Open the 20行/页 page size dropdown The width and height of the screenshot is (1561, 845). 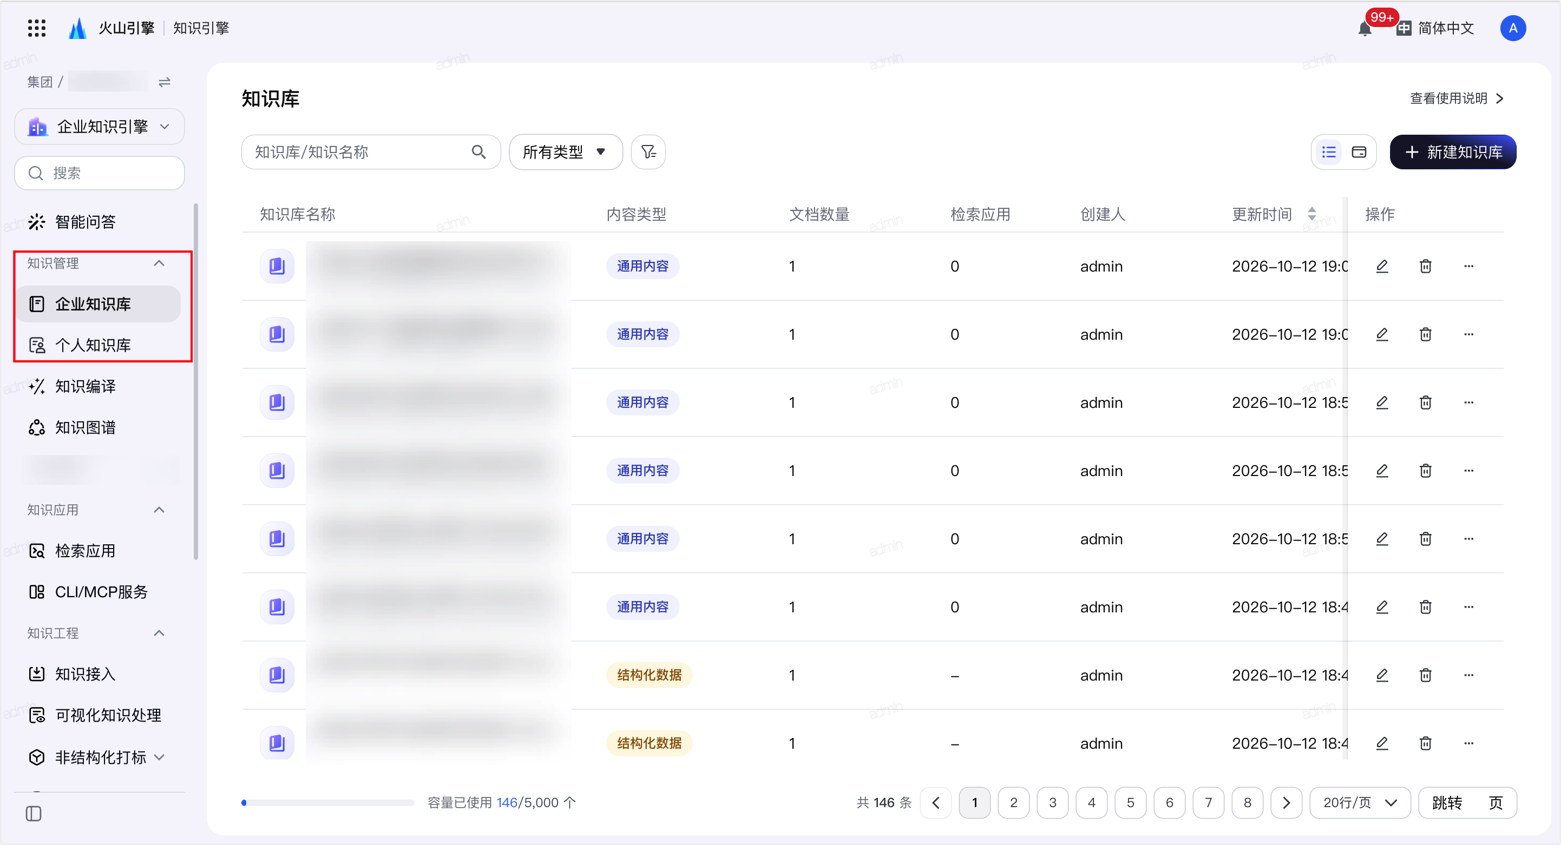click(1360, 803)
